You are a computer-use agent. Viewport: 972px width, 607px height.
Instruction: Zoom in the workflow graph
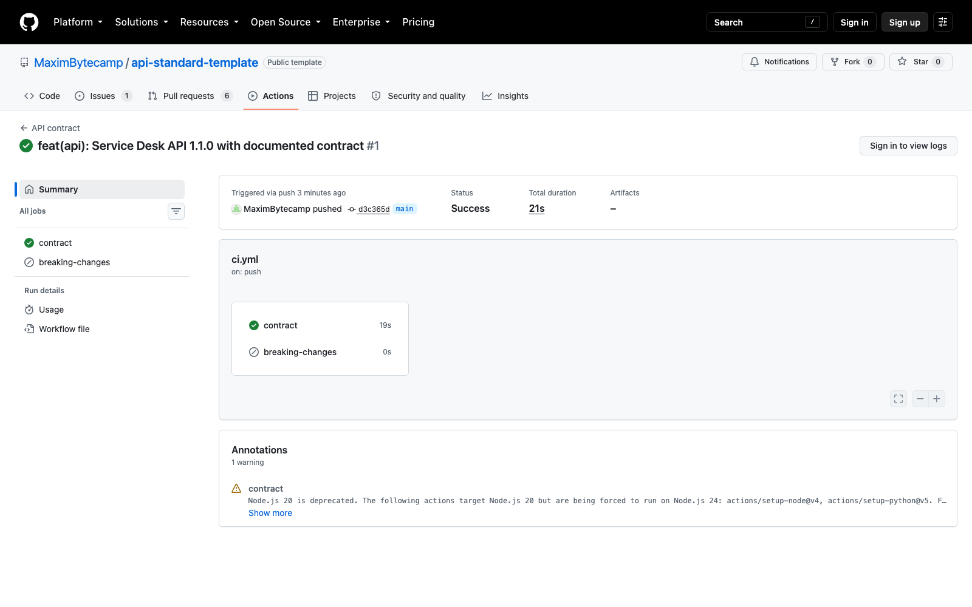[x=937, y=399]
